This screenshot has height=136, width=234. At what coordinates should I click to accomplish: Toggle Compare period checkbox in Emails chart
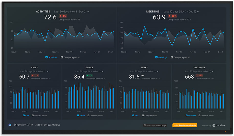88,115
